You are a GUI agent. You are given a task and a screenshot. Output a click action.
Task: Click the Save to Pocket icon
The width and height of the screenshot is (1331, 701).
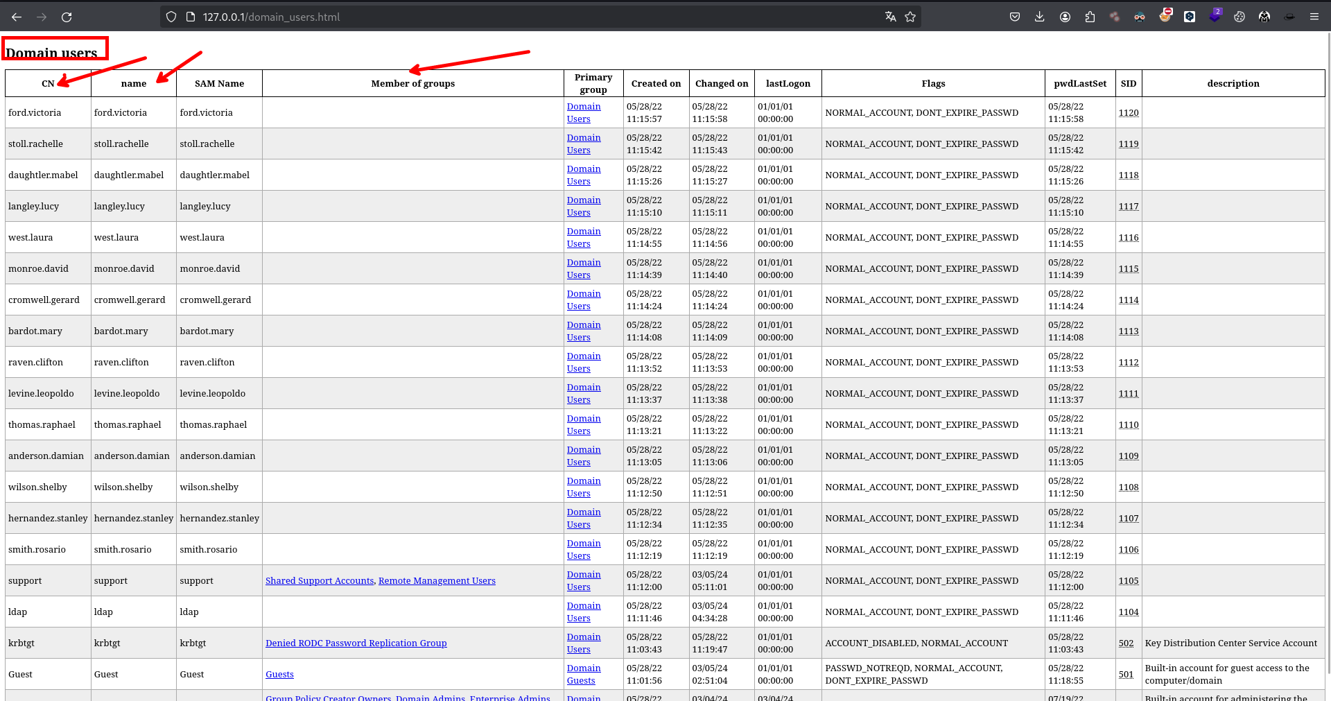click(1014, 17)
